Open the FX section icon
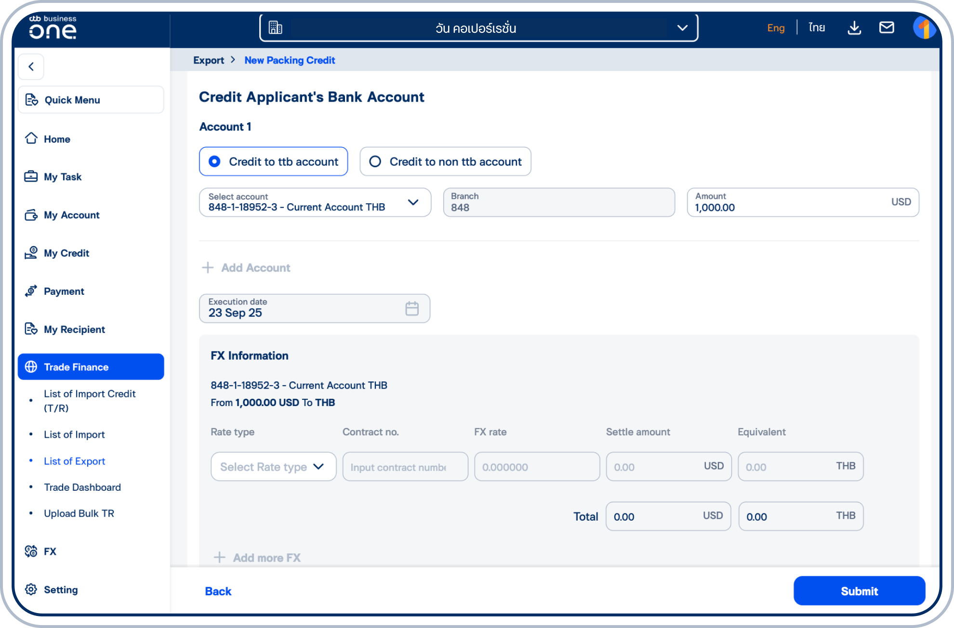 31,551
